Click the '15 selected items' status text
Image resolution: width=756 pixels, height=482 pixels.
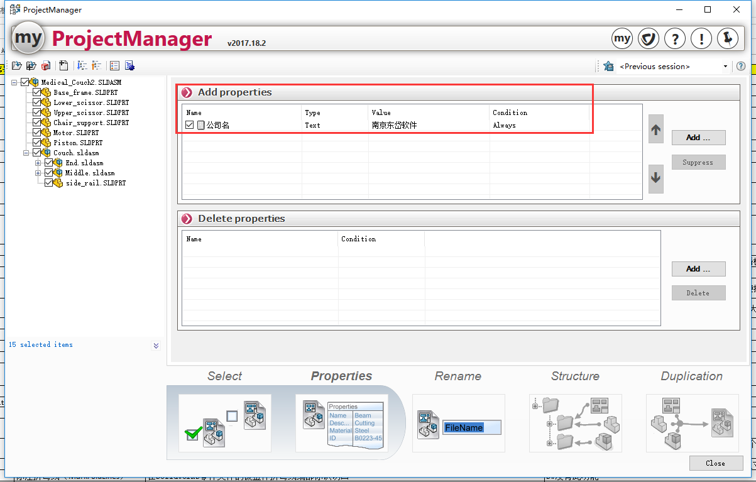pyautogui.click(x=41, y=344)
